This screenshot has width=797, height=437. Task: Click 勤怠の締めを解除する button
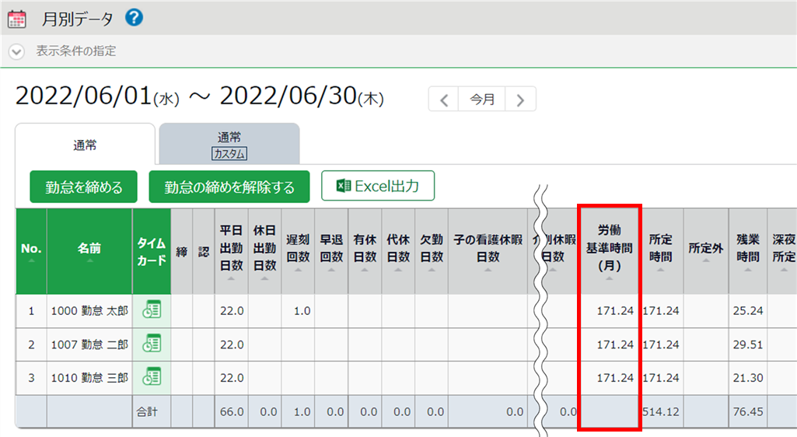tap(229, 187)
